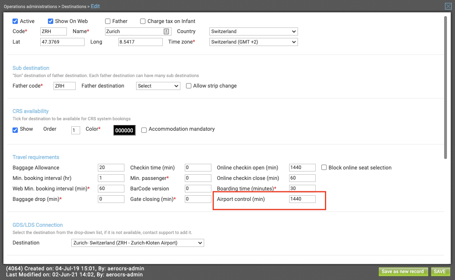This screenshot has height=280, width=455.
Task: Uncheck the Active checkbox
Action: point(15,21)
